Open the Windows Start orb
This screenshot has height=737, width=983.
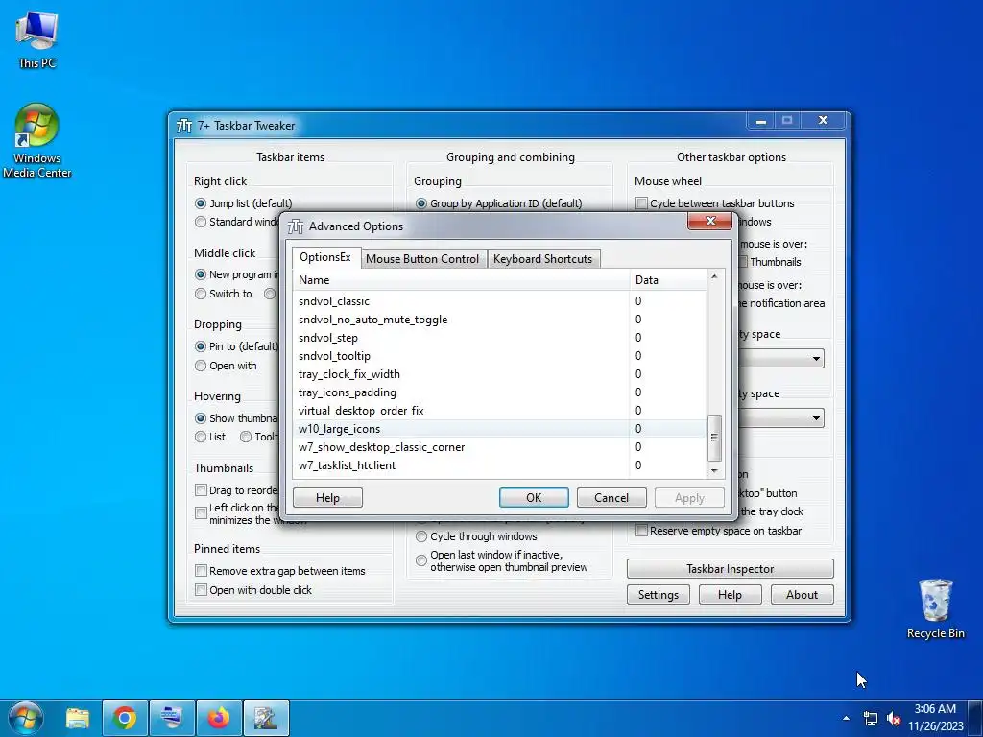26,718
